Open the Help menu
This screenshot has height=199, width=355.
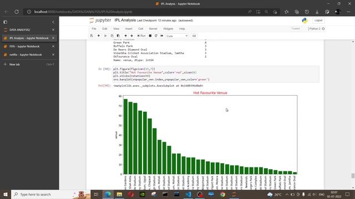pos(182,29)
